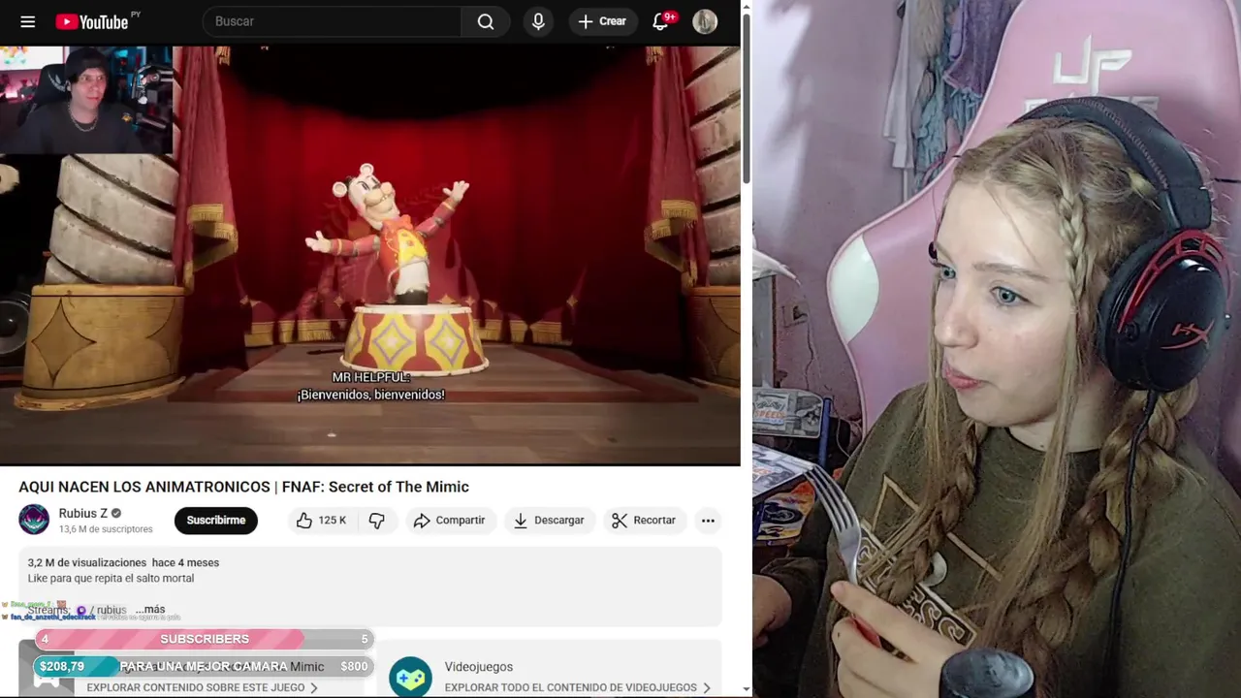Click the PARA UNA MEJOR CAMARA donation bar
1241x698 pixels.
(204, 667)
